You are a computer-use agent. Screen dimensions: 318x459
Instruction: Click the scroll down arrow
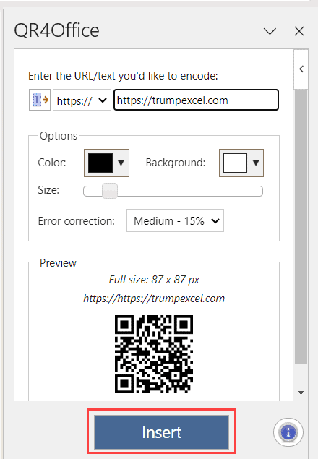[x=301, y=392]
